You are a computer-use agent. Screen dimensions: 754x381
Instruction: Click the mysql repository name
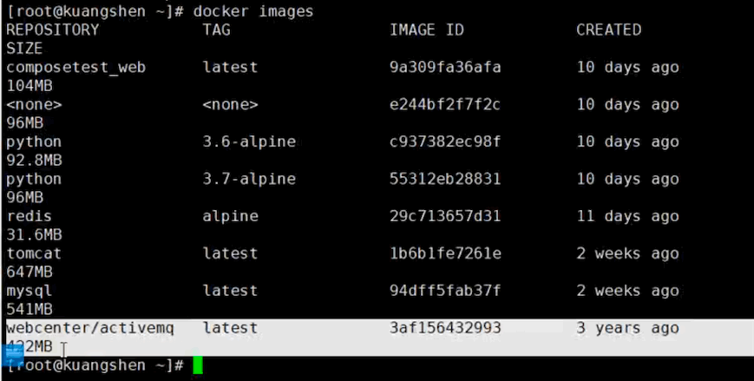coord(29,292)
